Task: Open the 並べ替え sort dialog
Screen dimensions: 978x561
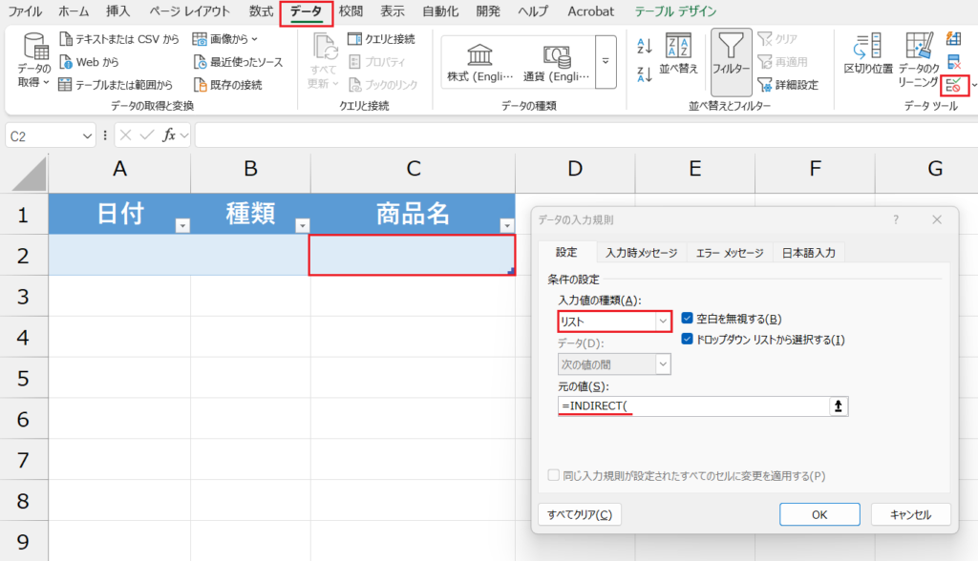Action: tap(678, 54)
